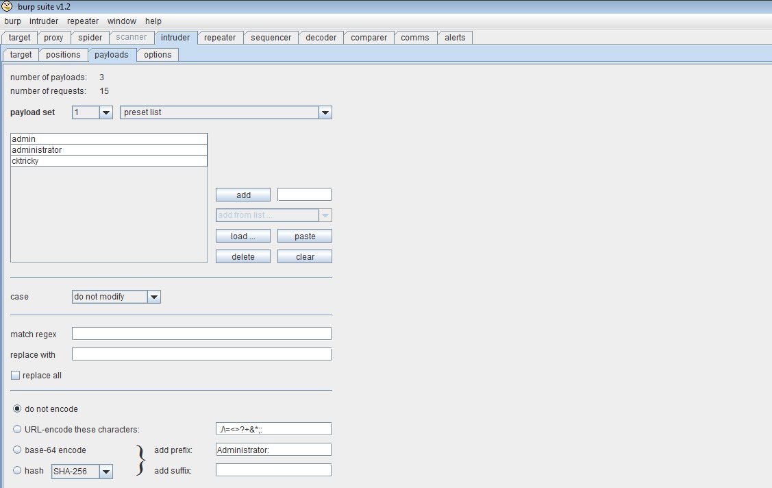Click the URL-encode characters field

(273, 429)
